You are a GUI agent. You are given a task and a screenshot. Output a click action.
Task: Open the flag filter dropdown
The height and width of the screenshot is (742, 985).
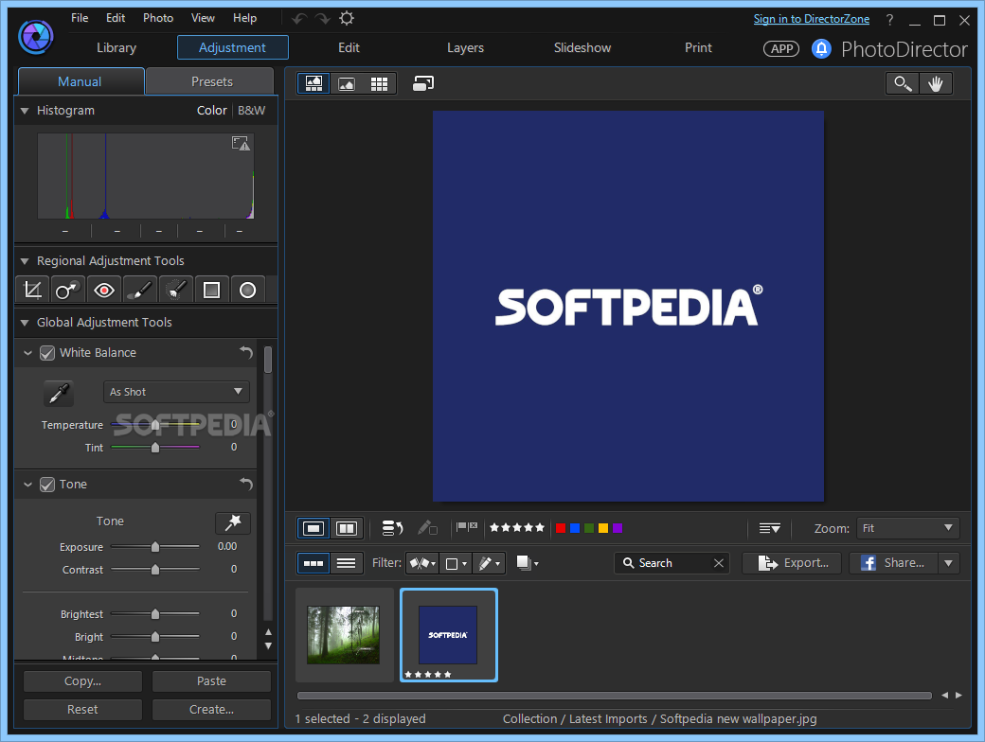tap(422, 563)
